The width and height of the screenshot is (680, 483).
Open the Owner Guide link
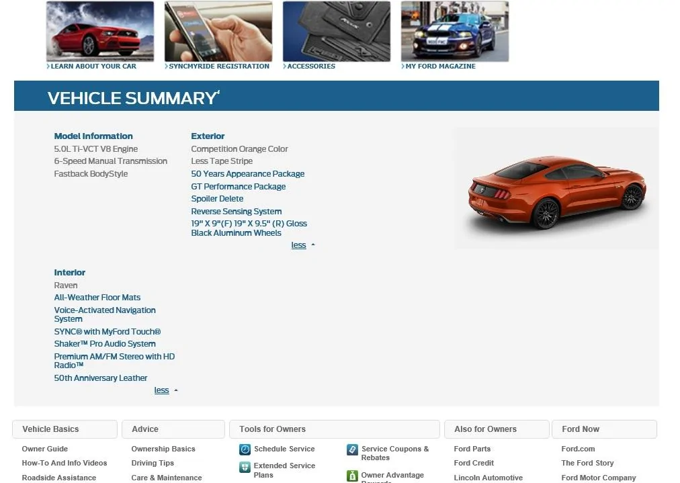tap(44, 449)
